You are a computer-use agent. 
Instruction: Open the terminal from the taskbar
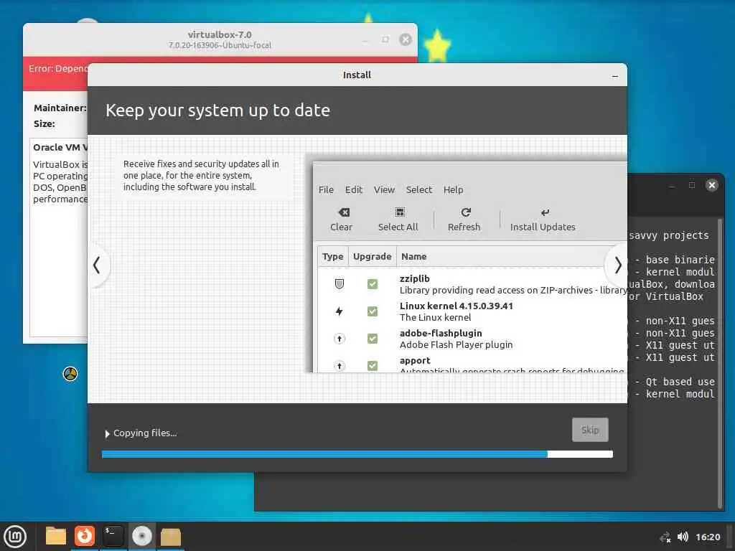(x=113, y=536)
